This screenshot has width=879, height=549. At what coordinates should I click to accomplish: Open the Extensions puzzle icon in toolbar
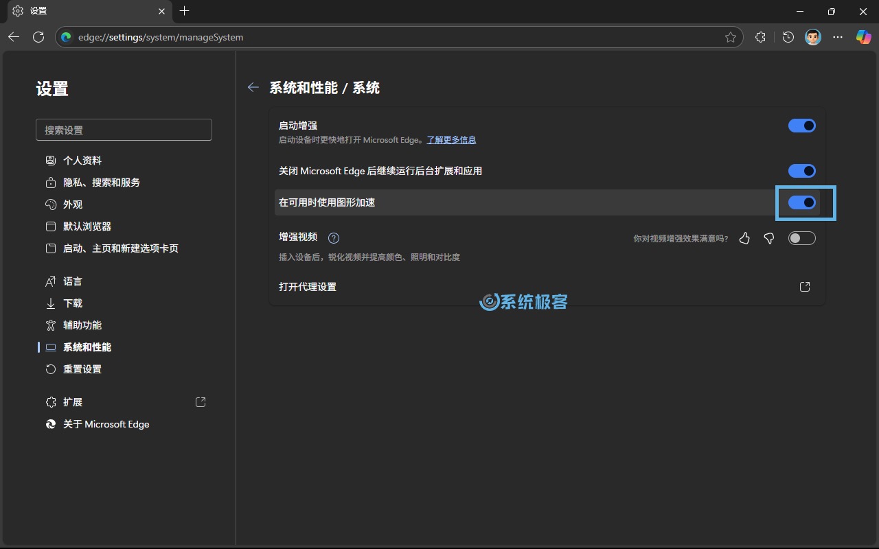click(x=760, y=37)
